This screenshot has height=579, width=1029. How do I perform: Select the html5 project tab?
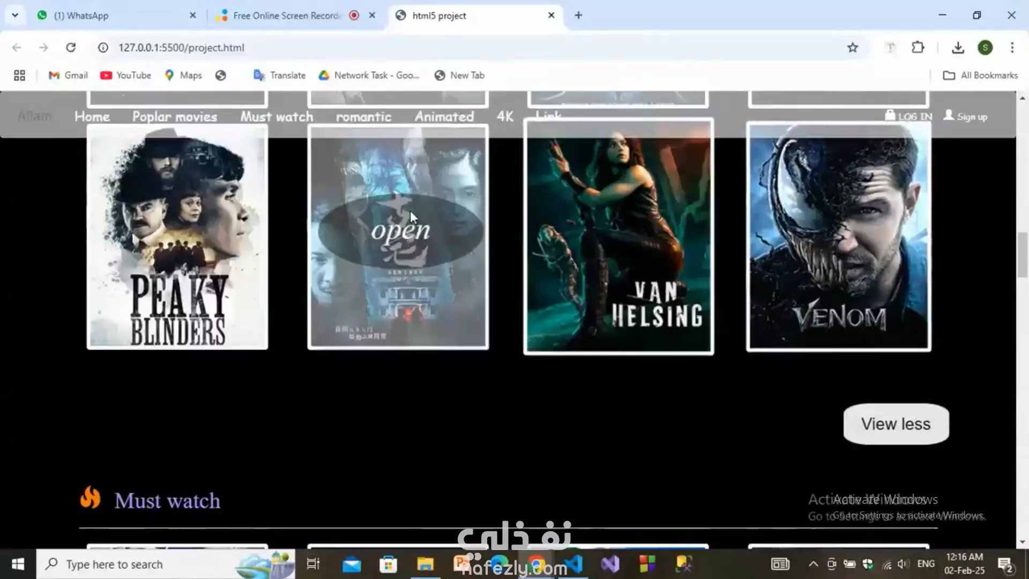[474, 16]
